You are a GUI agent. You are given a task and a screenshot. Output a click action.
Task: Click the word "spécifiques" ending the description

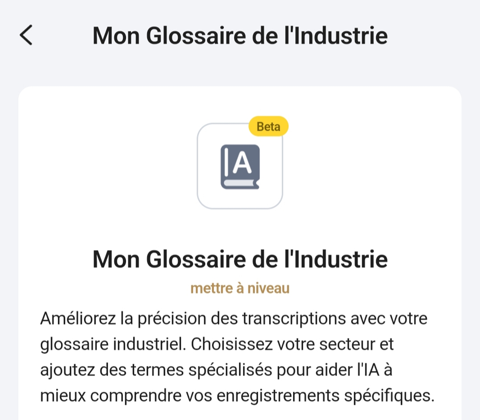[x=389, y=396]
